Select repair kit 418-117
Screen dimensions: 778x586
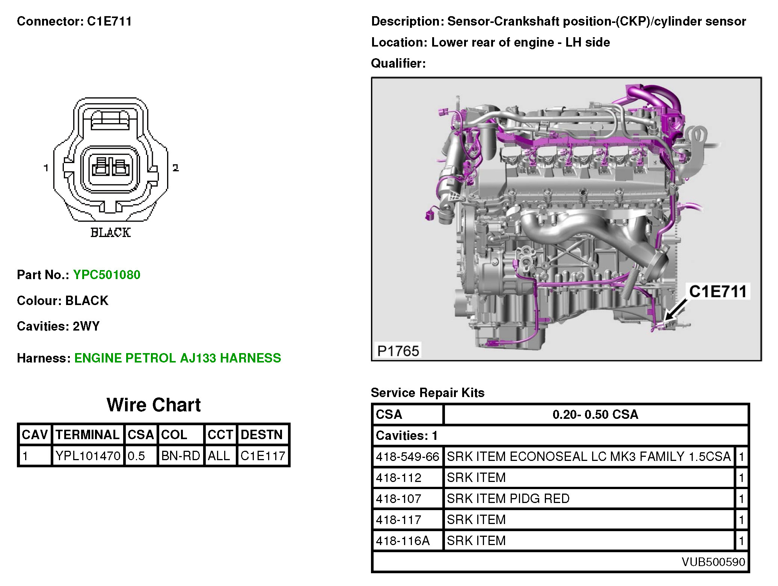click(398, 520)
